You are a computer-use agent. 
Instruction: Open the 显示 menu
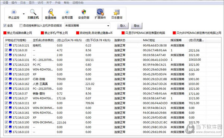click(32, 3)
